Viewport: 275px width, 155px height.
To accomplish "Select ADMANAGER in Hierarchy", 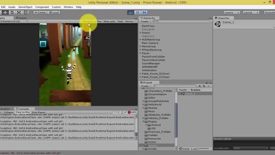I will click(x=150, y=67).
